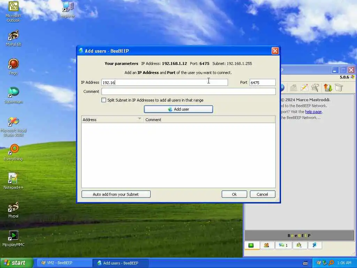357x268 pixels.
Task: Select the MyPal 68 desktop icon
Action: [14, 38]
